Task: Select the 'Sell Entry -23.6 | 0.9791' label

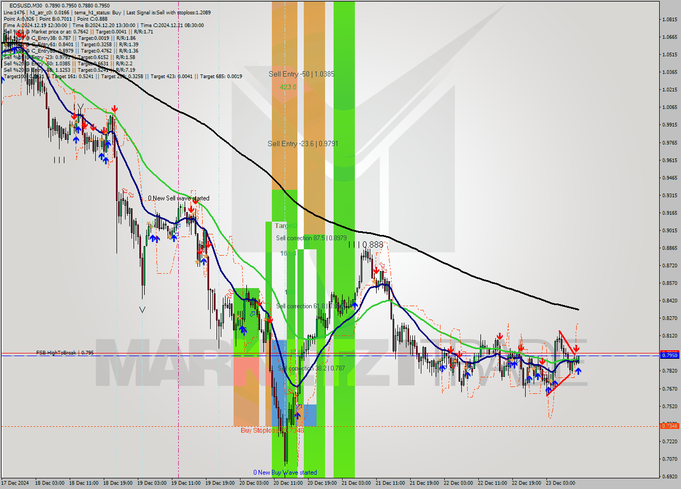Action: pyautogui.click(x=303, y=144)
